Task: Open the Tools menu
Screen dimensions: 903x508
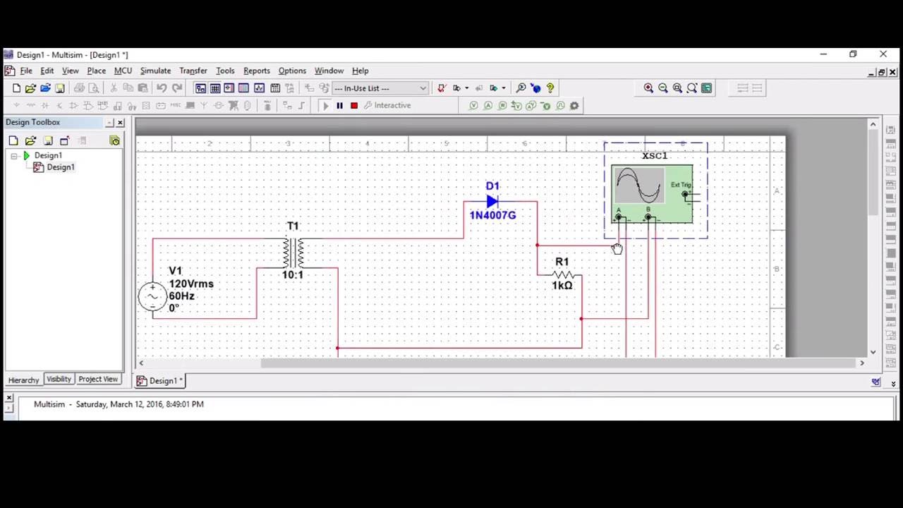Action: pos(225,71)
